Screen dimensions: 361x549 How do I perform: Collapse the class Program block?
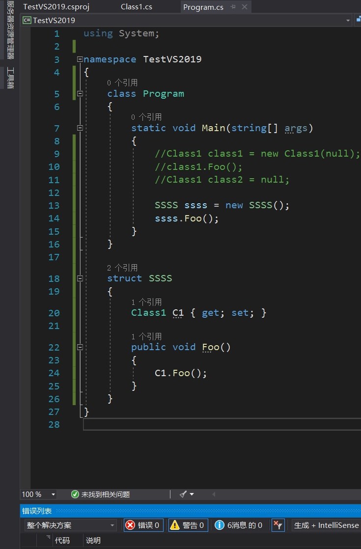80,93
